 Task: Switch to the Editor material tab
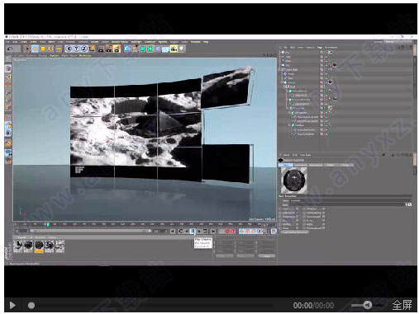pyautogui.click(x=331, y=165)
